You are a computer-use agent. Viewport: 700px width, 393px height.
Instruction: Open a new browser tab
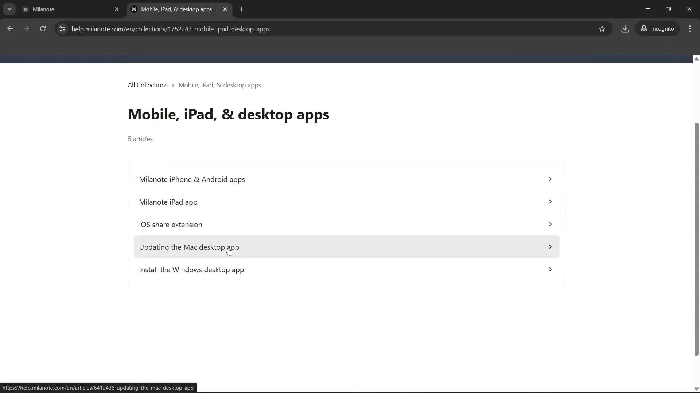coord(242,9)
